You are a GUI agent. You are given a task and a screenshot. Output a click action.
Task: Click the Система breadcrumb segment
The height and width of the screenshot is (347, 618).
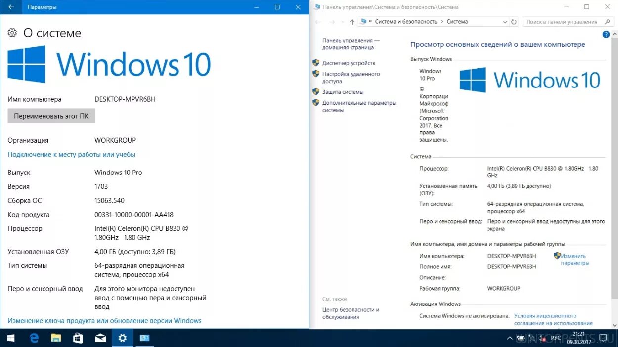pyautogui.click(x=457, y=22)
